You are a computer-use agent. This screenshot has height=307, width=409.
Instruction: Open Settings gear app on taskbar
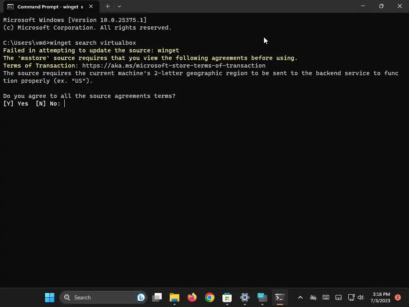pos(245,297)
